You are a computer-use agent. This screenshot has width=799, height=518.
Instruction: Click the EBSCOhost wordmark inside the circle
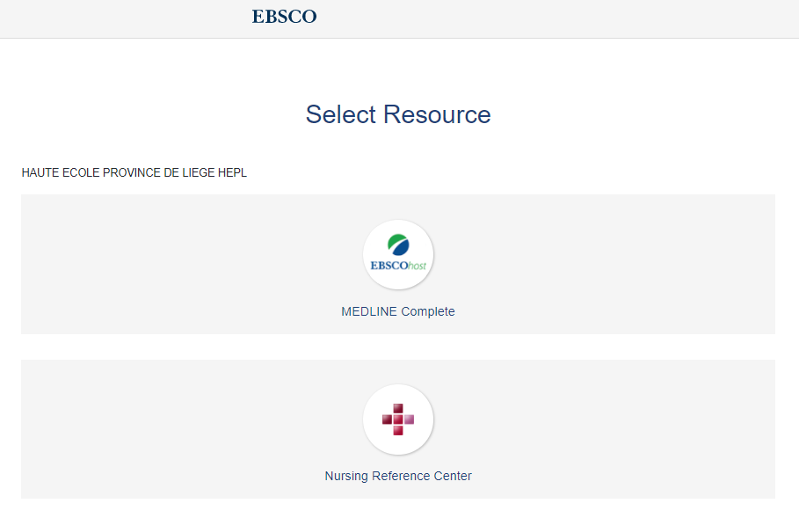point(398,266)
